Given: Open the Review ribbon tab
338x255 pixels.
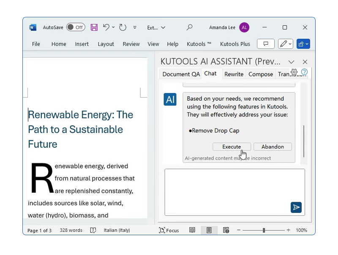Looking at the screenshot, I should click(x=131, y=44).
